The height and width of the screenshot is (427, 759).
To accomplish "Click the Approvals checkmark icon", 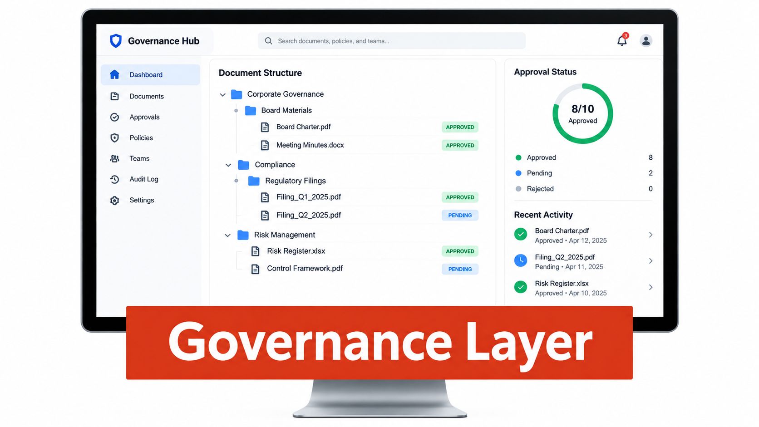I will pyautogui.click(x=114, y=117).
